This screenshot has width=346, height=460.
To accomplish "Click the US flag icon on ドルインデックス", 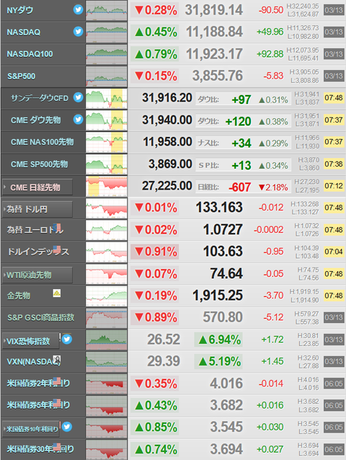I will (x=57, y=249).
